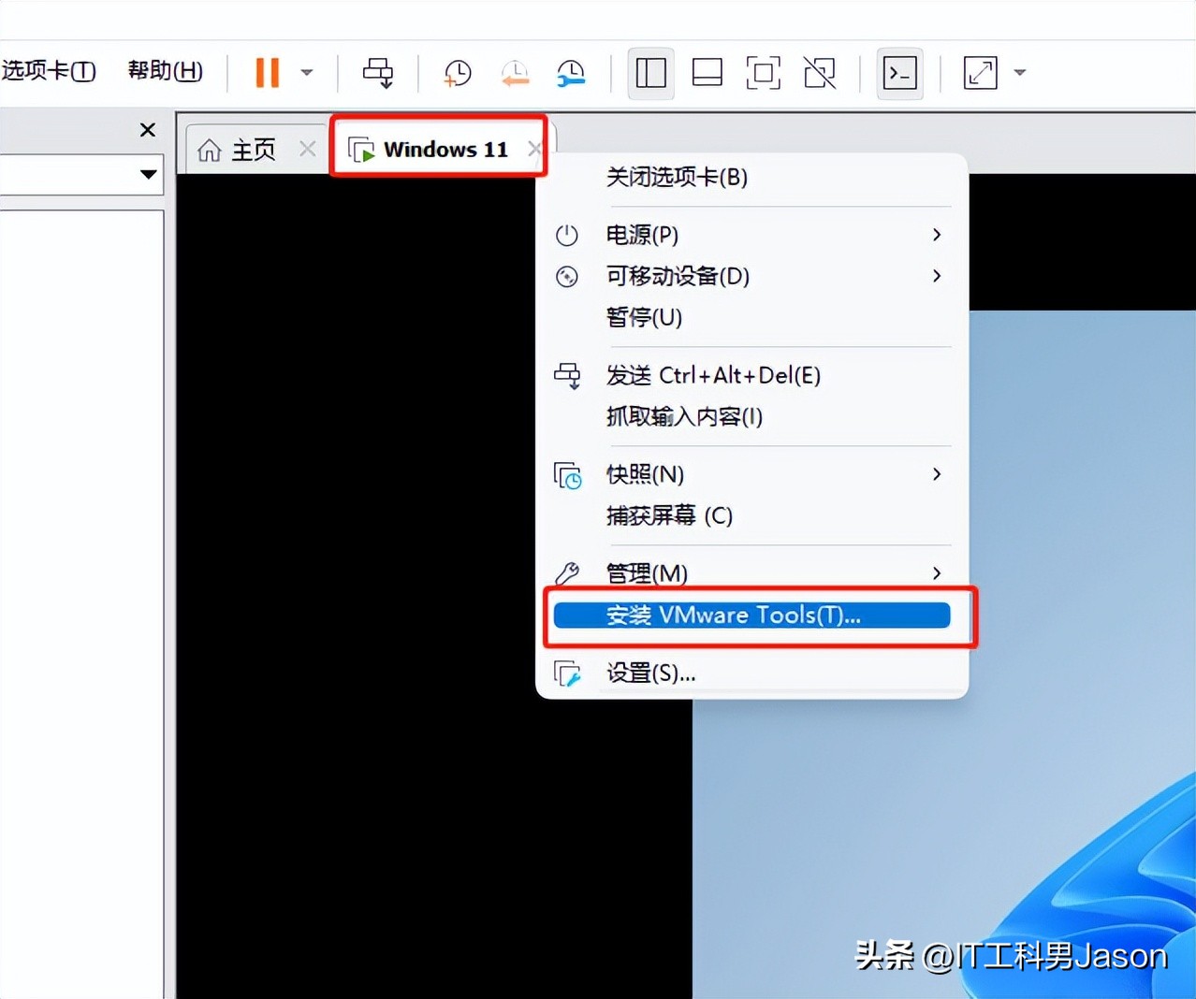Click the icon beside 发送 Ctrl+Alt+Del(E)
The height and width of the screenshot is (999, 1196).
567,376
